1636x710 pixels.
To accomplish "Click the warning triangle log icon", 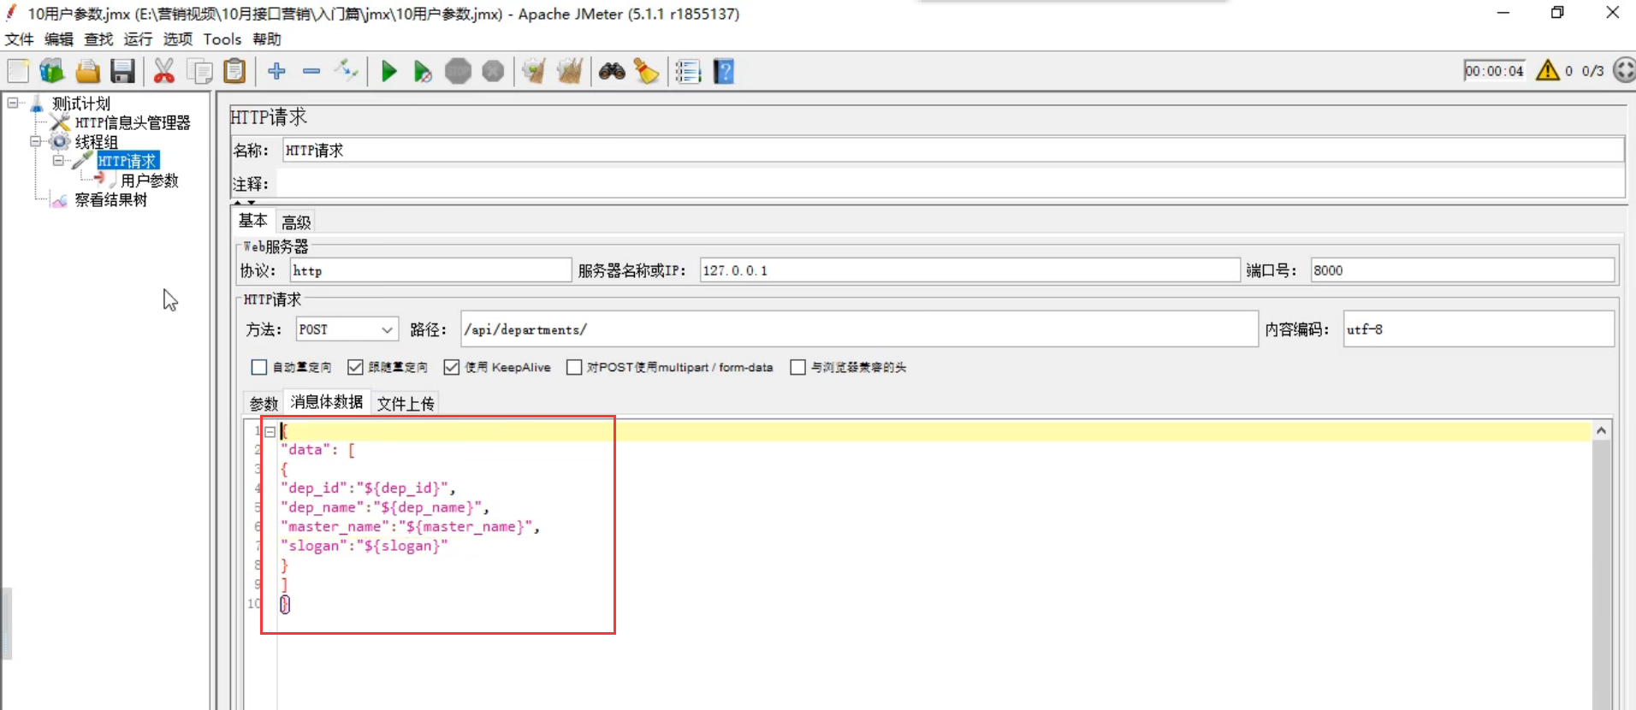I will [1548, 70].
